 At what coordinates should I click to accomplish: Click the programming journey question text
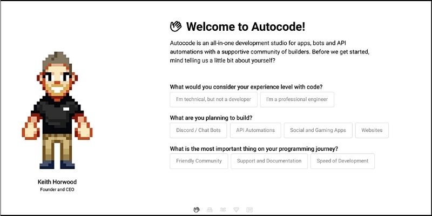point(254,149)
